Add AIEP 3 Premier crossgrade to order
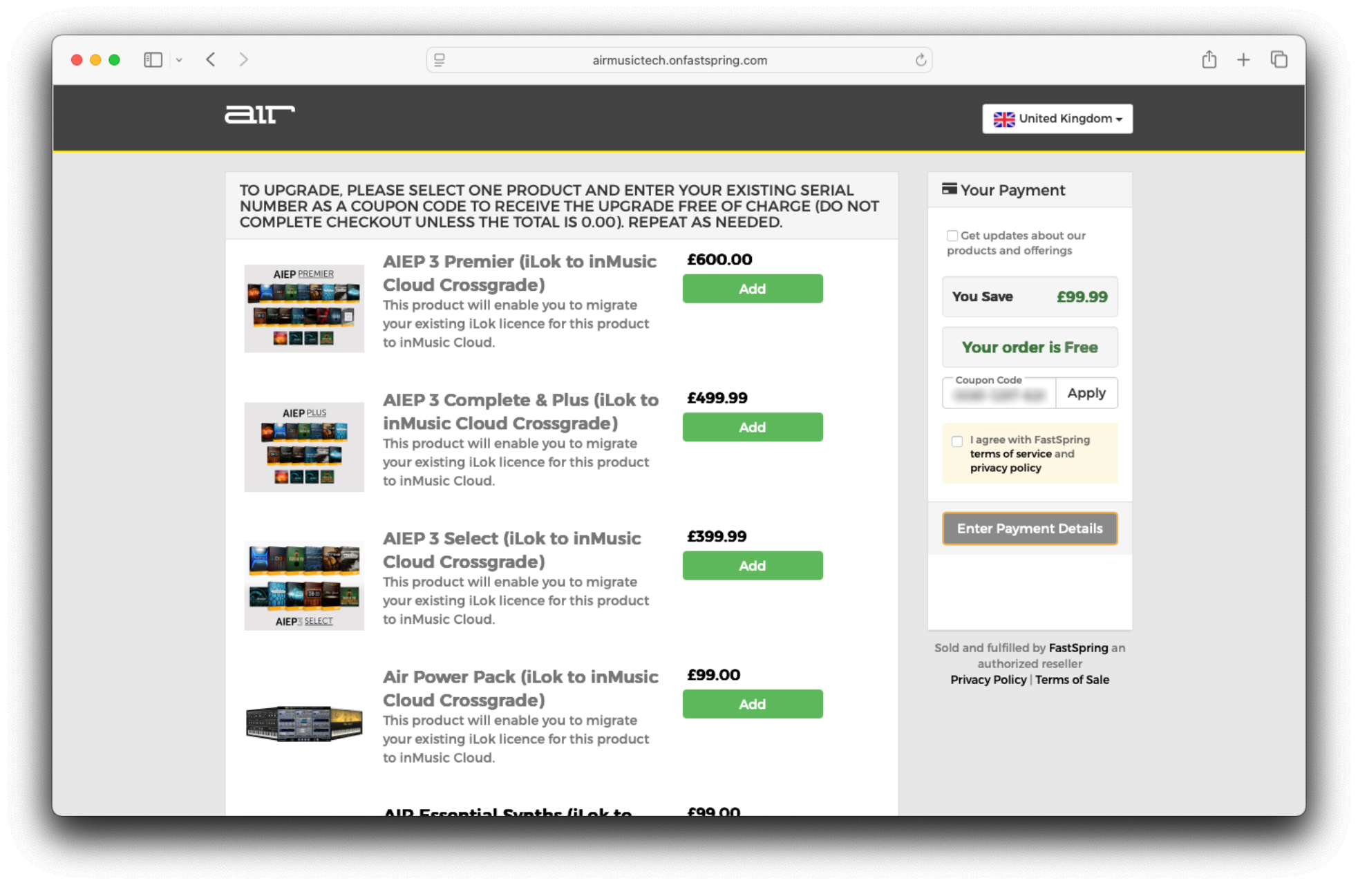Viewport: 1358px width, 885px height. pos(753,289)
